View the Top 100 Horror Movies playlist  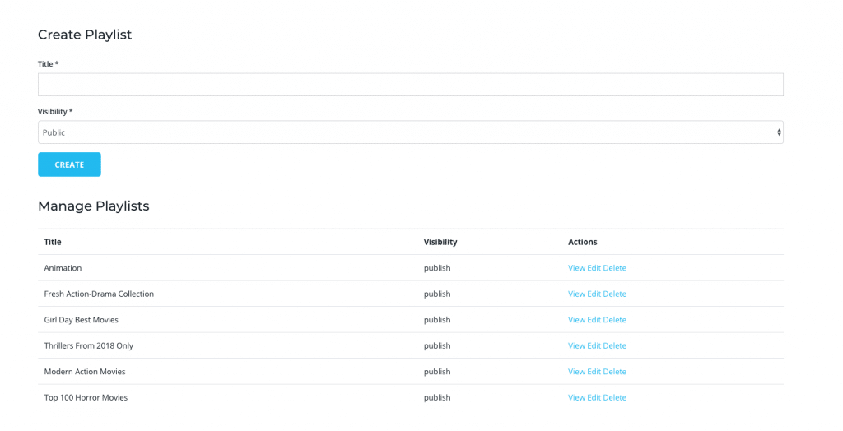pos(576,397)
